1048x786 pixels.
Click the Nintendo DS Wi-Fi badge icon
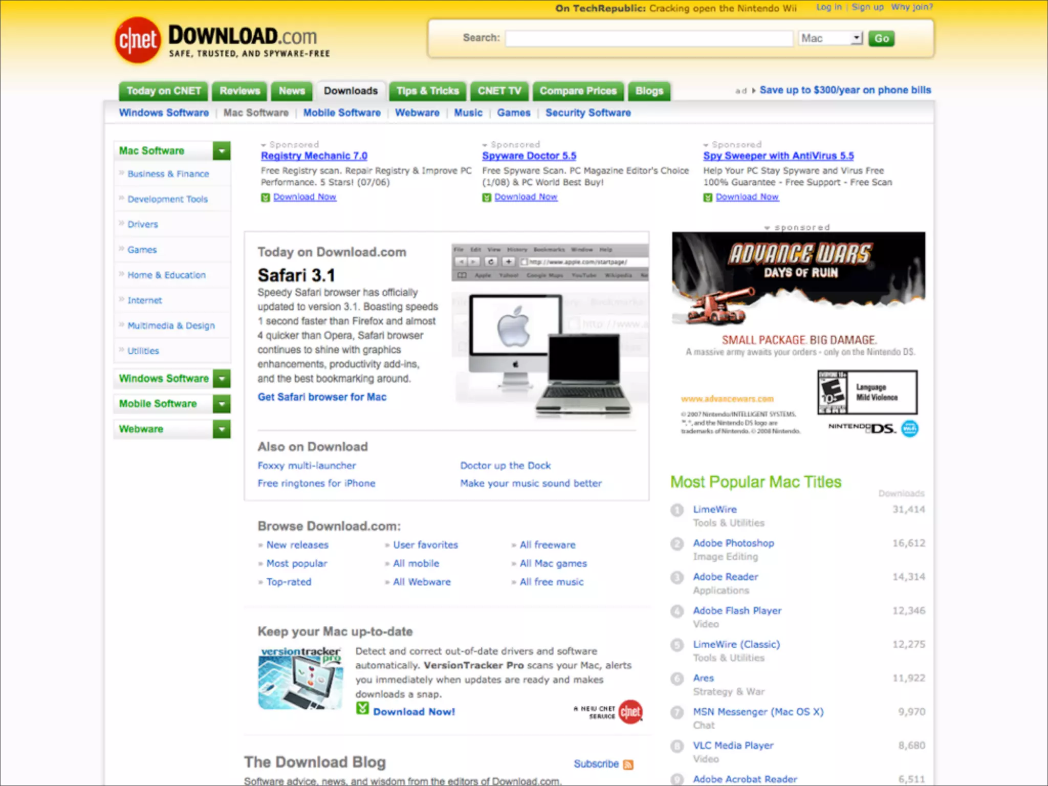909,428
